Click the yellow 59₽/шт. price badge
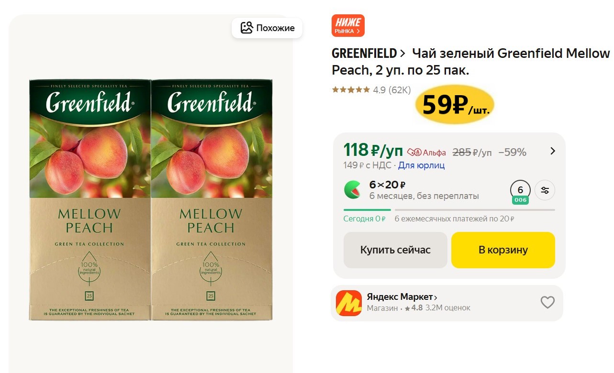This screenshot has height=373, width=614. click(455, 106)
